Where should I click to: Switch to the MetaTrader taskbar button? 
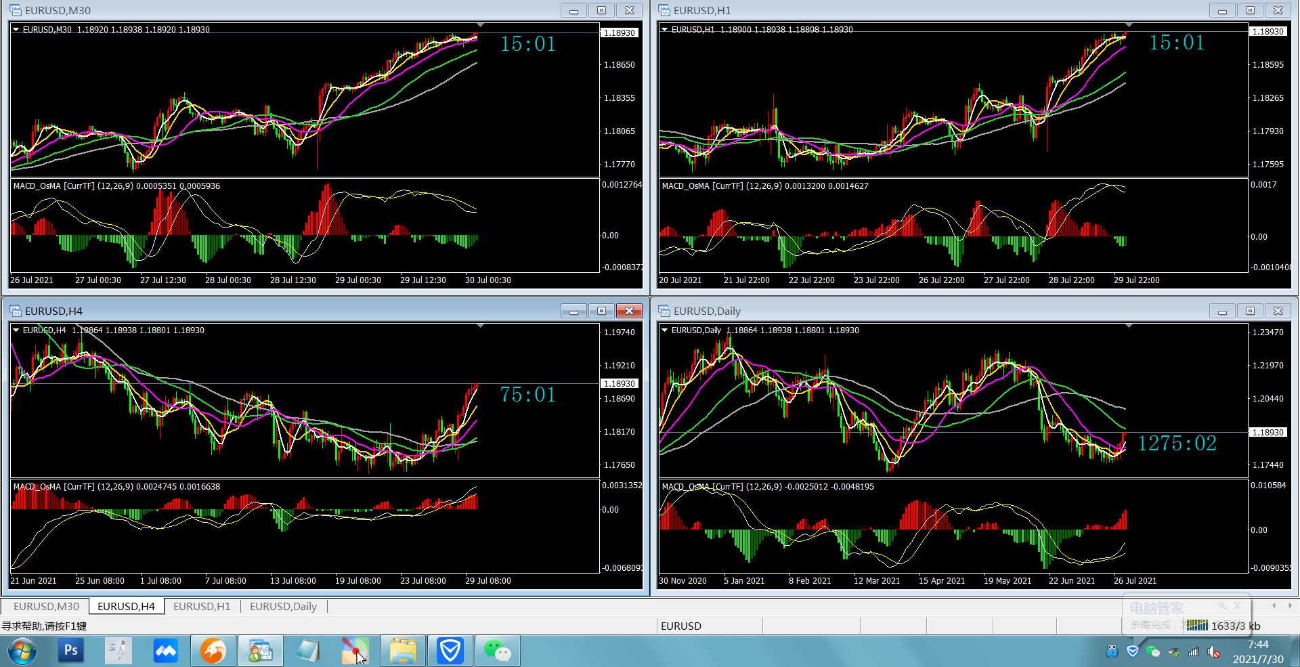[x=261, y=651]
